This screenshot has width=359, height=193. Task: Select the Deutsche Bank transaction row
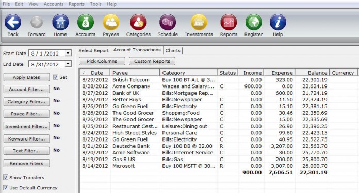point(219,146)
